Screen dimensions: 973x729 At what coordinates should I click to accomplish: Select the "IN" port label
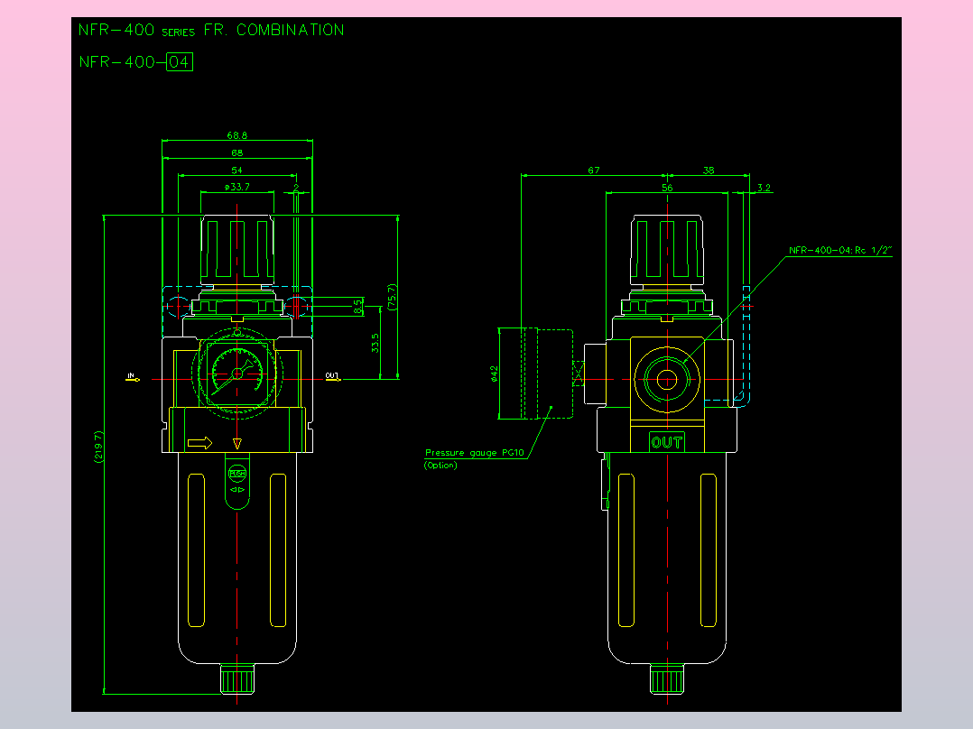tap(131, 376)
